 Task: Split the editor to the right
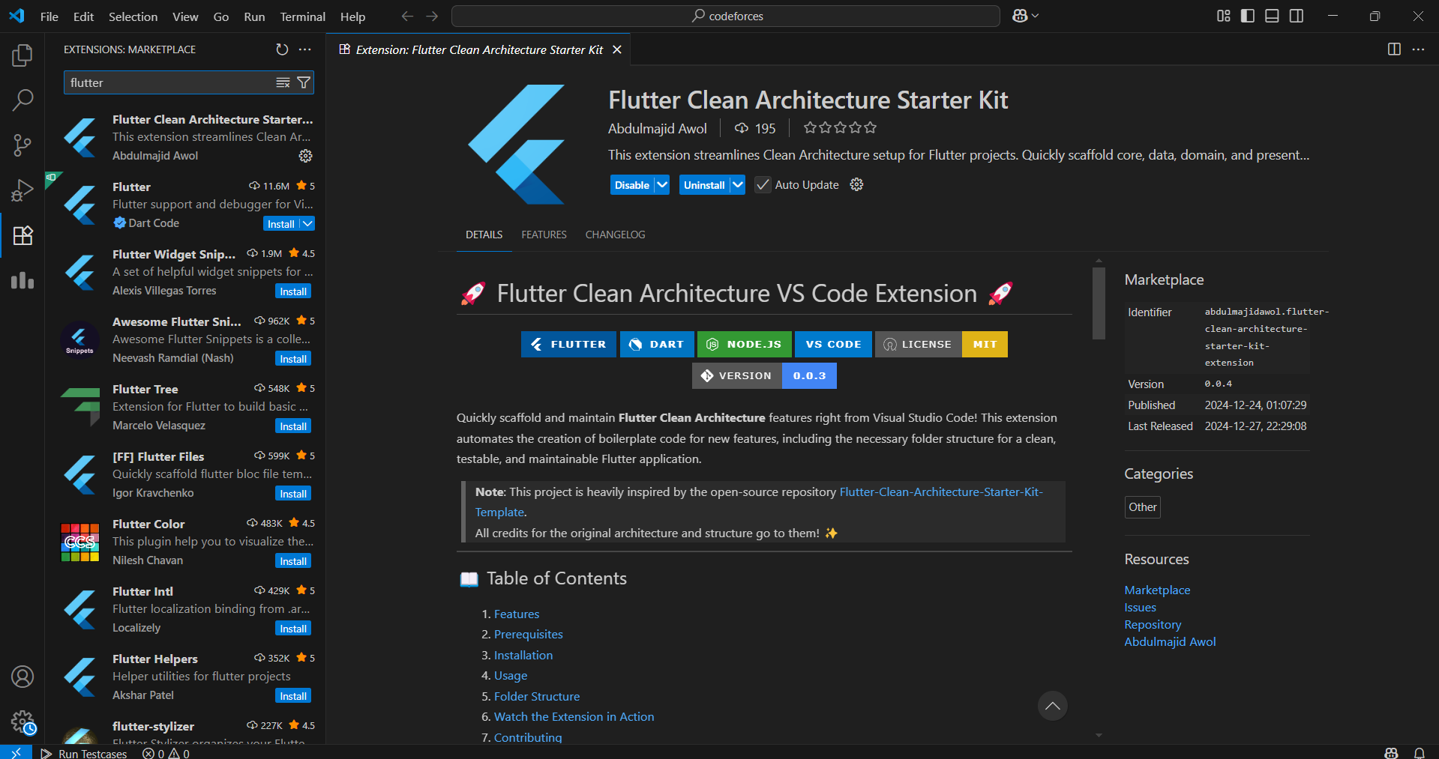tap(1394, 49)
